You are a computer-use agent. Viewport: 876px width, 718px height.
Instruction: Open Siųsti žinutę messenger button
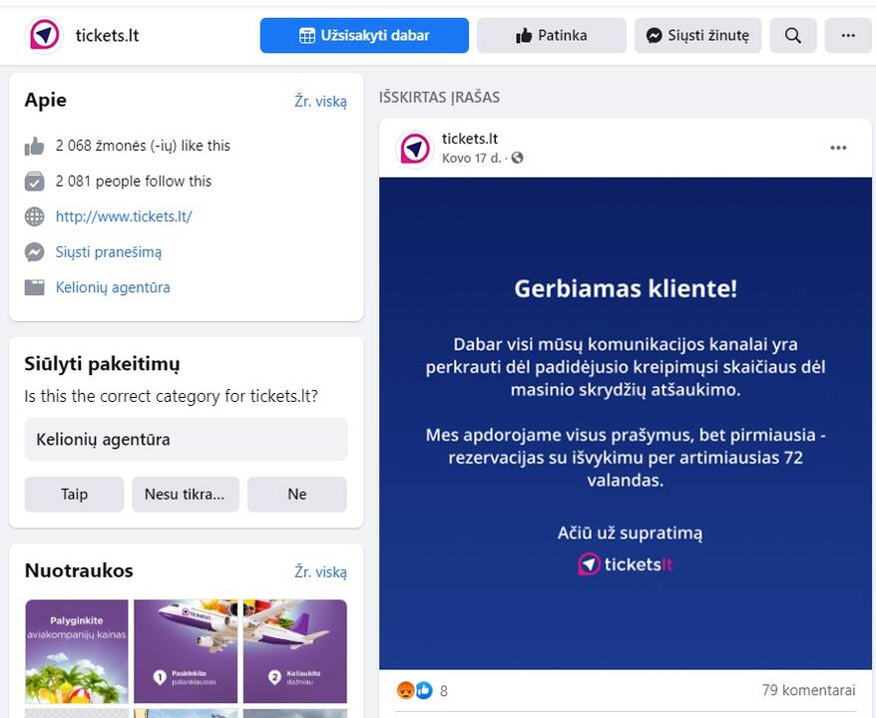point(697,35)
